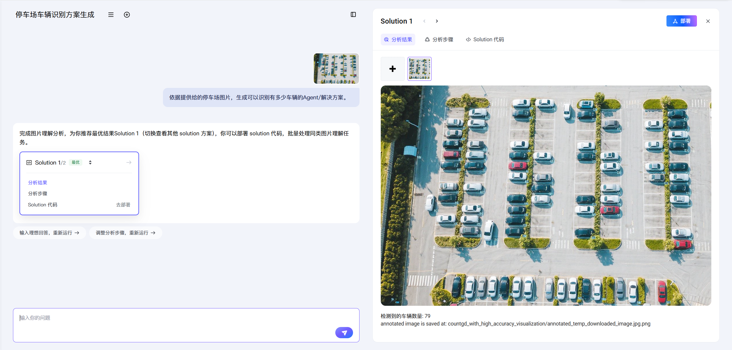Start new chat with plus-circle icon
732x350 pixels.
[x=127, y=15]
